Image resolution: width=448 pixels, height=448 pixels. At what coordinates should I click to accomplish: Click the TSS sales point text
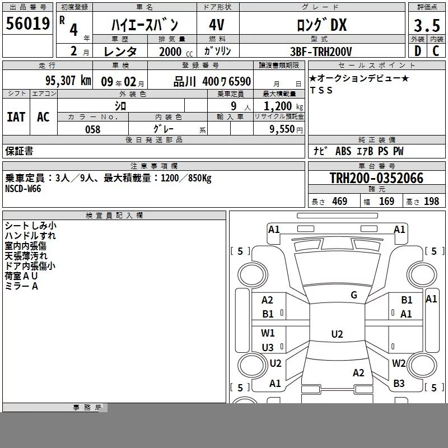tap(321, 90)
